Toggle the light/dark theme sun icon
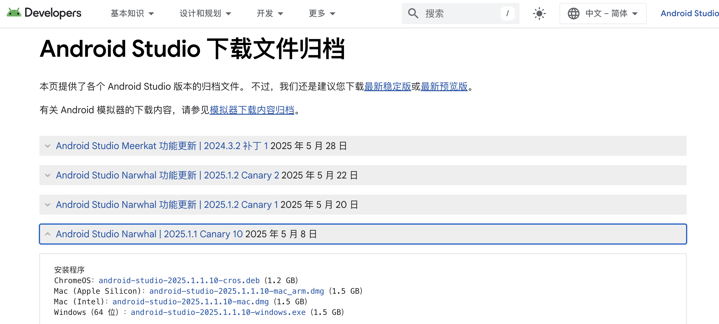Viewport: 719px width, 324px height. [539, 14]
